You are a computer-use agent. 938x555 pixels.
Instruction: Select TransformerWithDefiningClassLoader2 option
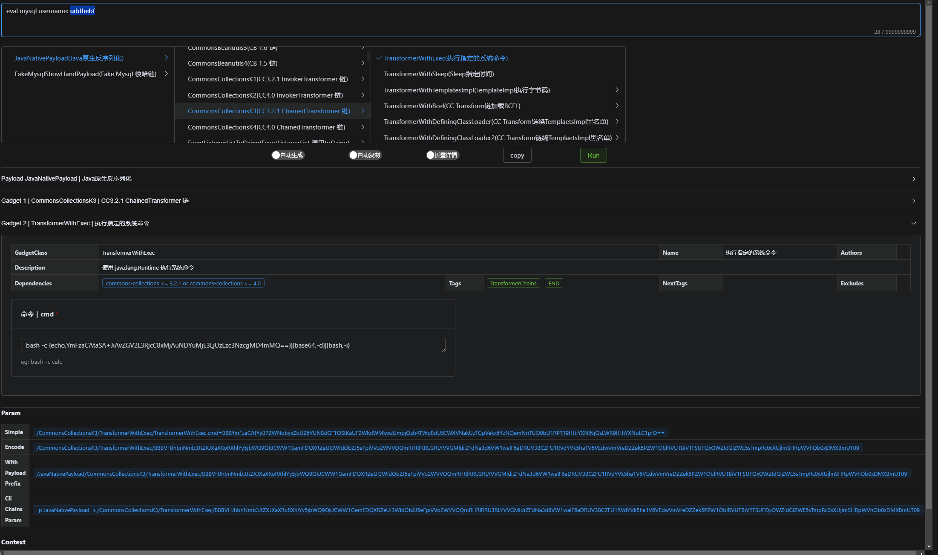point(498,138)
